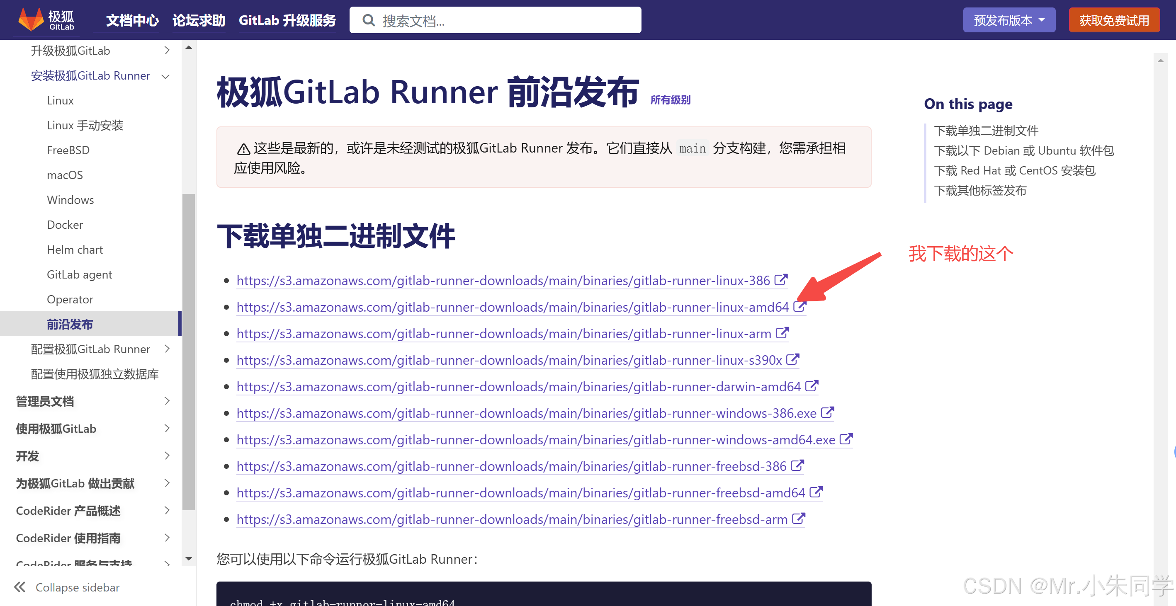Open Docker sidebar item
Image resolution: width=1176 pixels, height=606 pixels.
65,225
